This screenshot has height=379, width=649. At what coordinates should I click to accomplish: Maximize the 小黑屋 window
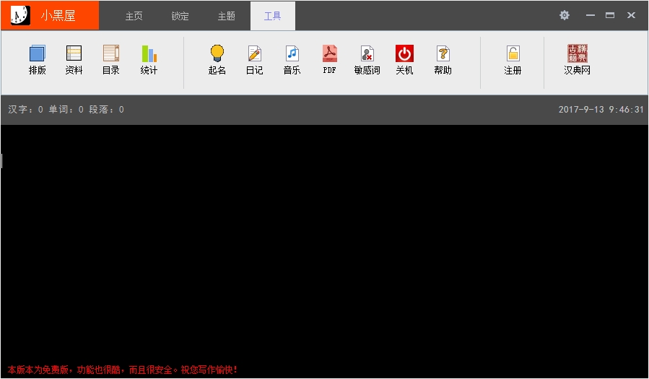tap(610, 15)
